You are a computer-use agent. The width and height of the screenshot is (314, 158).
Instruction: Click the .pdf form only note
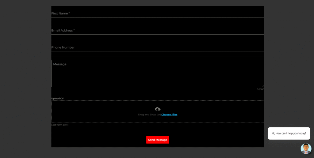pos(60,125)
